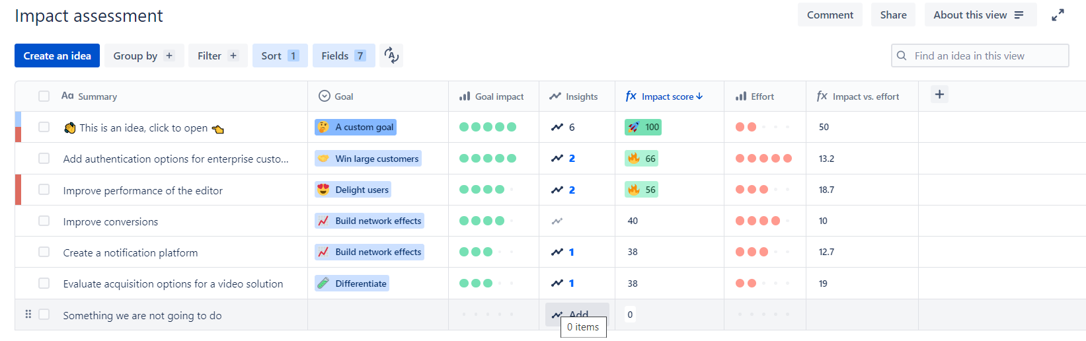
Task: Click the insights trend icon showing 6
Action: 557,127
